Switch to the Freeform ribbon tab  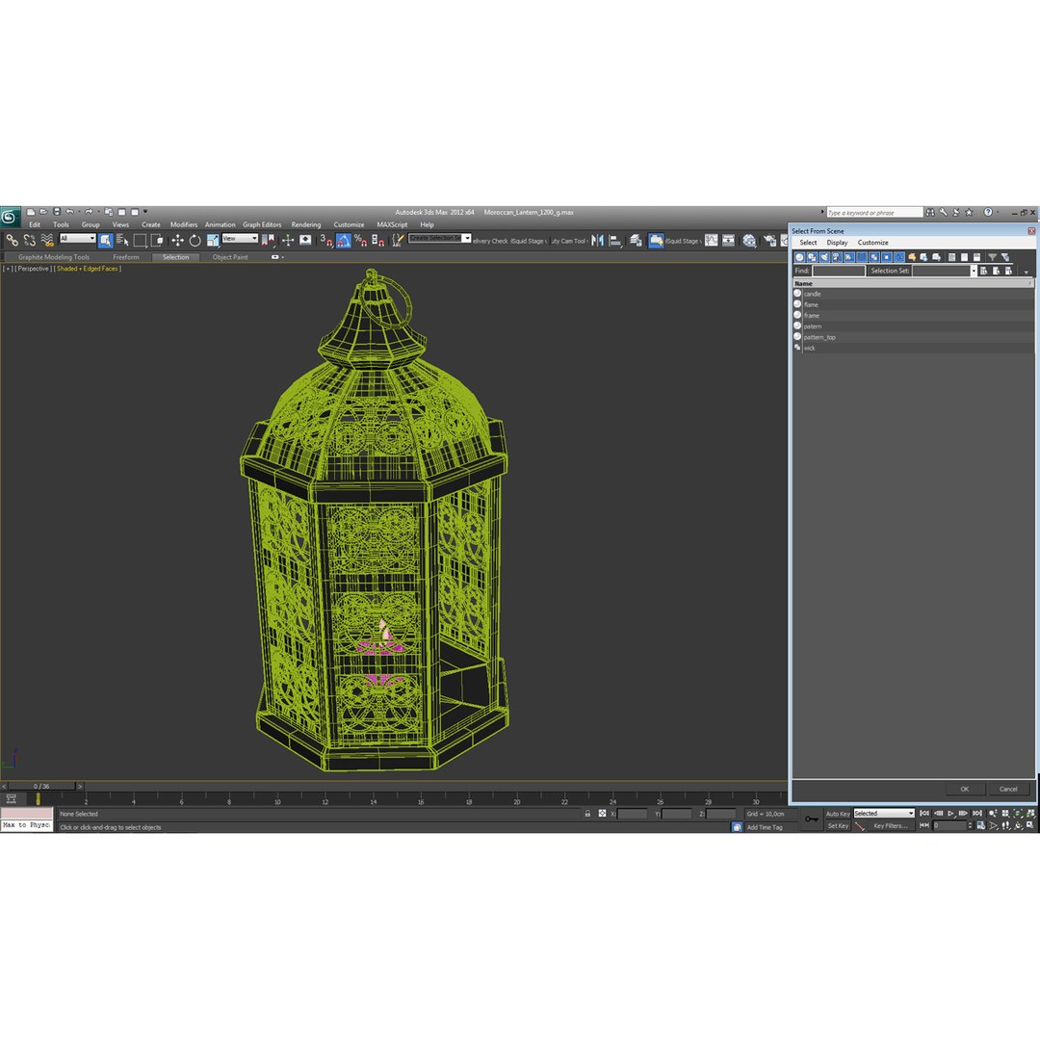pos(126,257)
